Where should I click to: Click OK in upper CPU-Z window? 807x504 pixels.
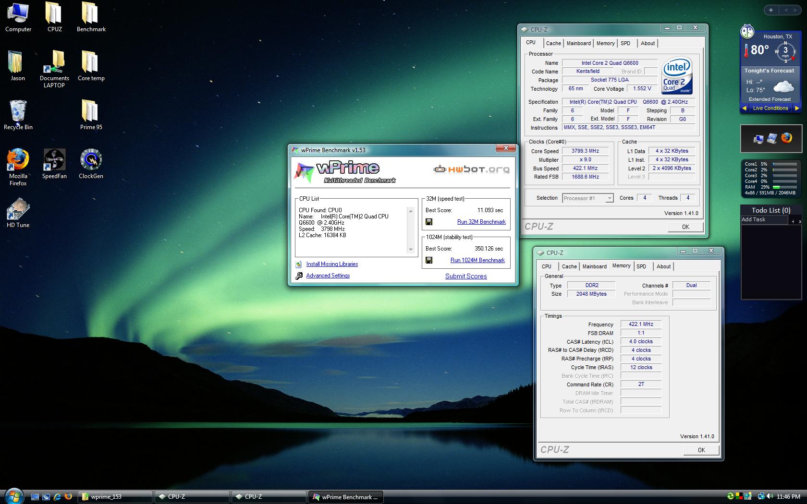pyautogui.click(x=685, y=227)
